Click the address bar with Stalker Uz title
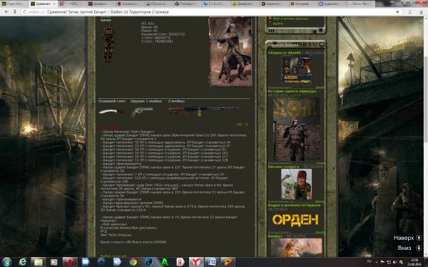The width and height of the screenshot is (428, 267). pos(208,11)
